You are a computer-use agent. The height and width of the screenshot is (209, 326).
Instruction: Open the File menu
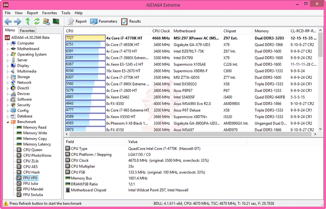(8, 13)
